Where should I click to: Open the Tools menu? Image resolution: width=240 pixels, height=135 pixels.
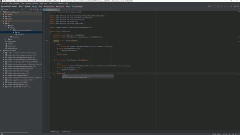coord(50,3)
